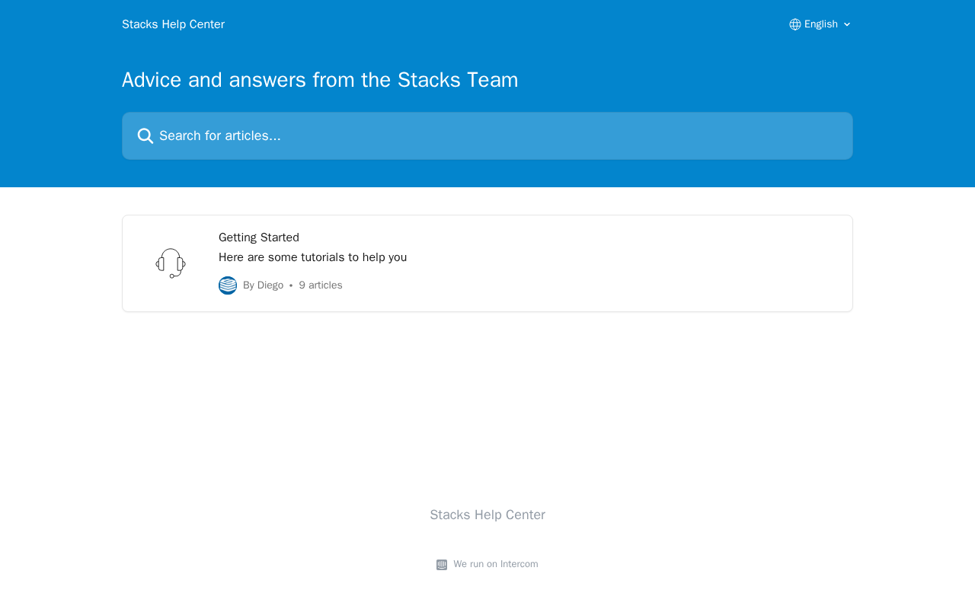This screenshot has height=609, width=975.
Task: Click "Here are some tutorials to help you"
Action: click(x=312, y=257)
